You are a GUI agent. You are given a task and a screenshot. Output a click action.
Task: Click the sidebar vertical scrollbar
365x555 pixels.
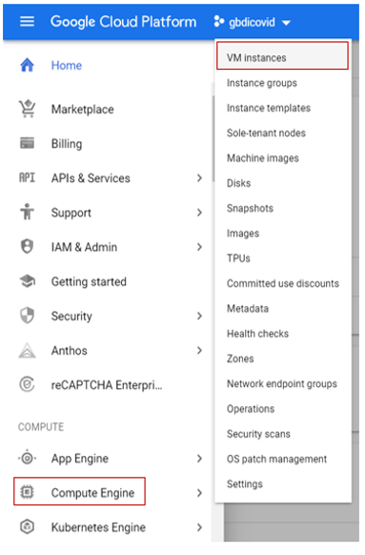(213, 139)
